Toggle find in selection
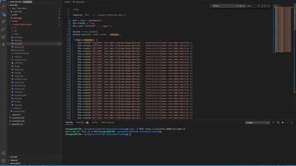The width and height of the screenshot is (296, 166). (265, 6)
